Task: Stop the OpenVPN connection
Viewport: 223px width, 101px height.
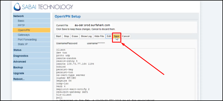Action: (66, 36)
